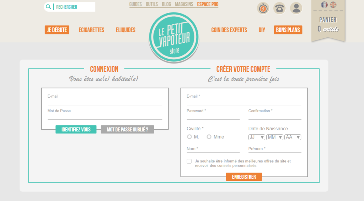Expand the AA year dropdown
Screen dimensions: 364x201
pos(293,137)
